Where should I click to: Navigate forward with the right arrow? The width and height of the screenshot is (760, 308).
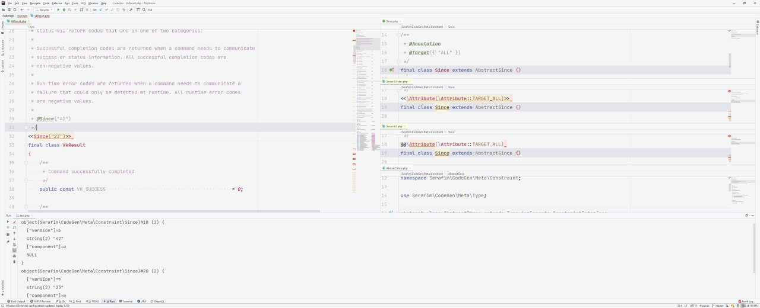point(28,9)
